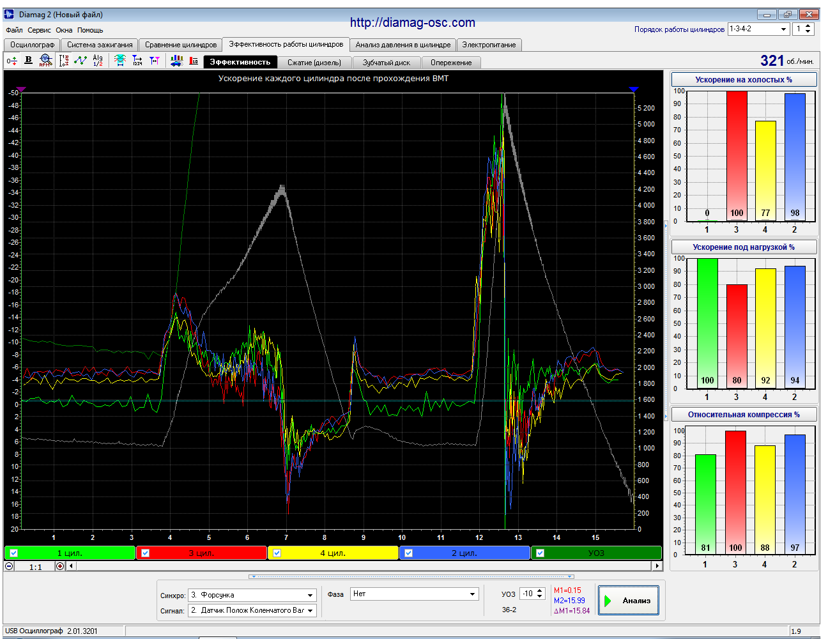Open the Зубчатый диск sub-tab

click(387, 63)
